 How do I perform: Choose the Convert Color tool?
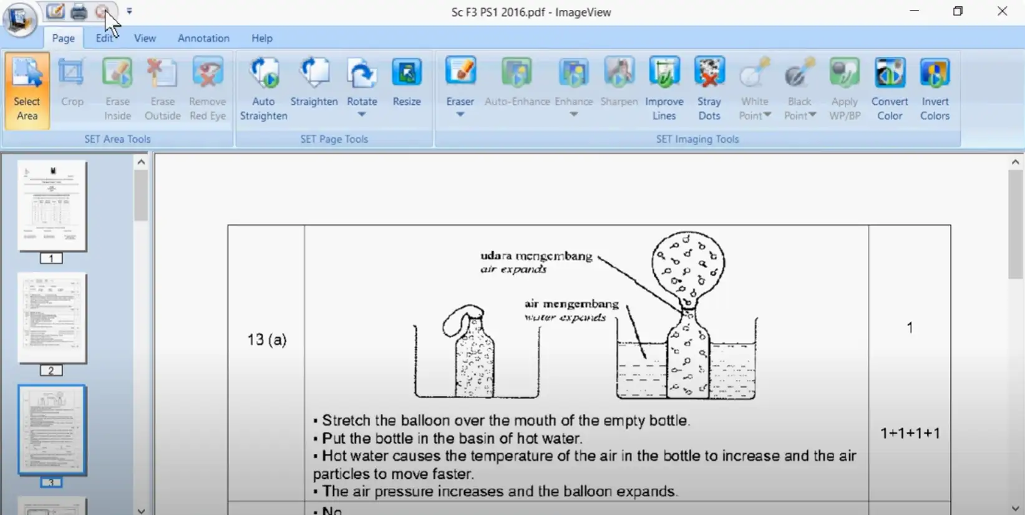click(890, 89)
